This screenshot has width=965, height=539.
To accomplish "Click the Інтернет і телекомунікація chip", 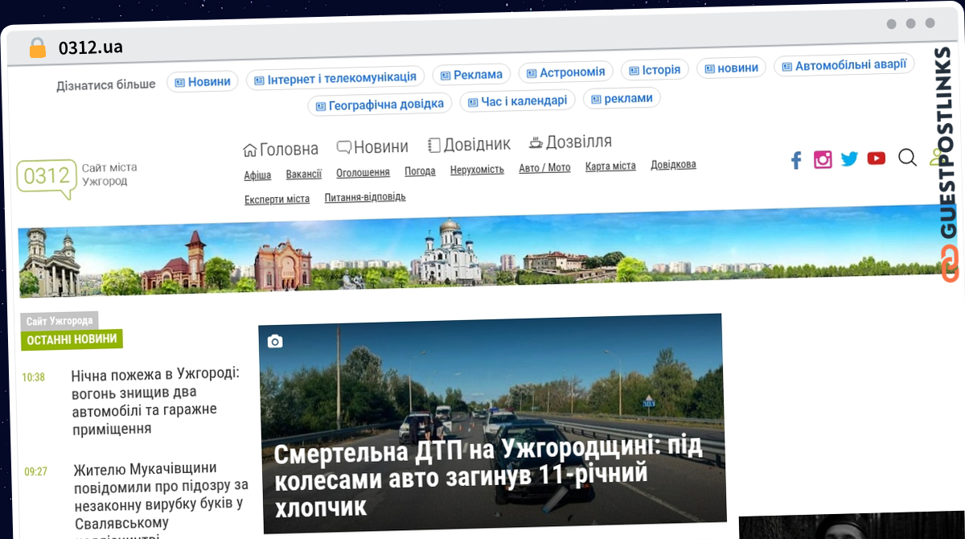I will click(335, 78).
